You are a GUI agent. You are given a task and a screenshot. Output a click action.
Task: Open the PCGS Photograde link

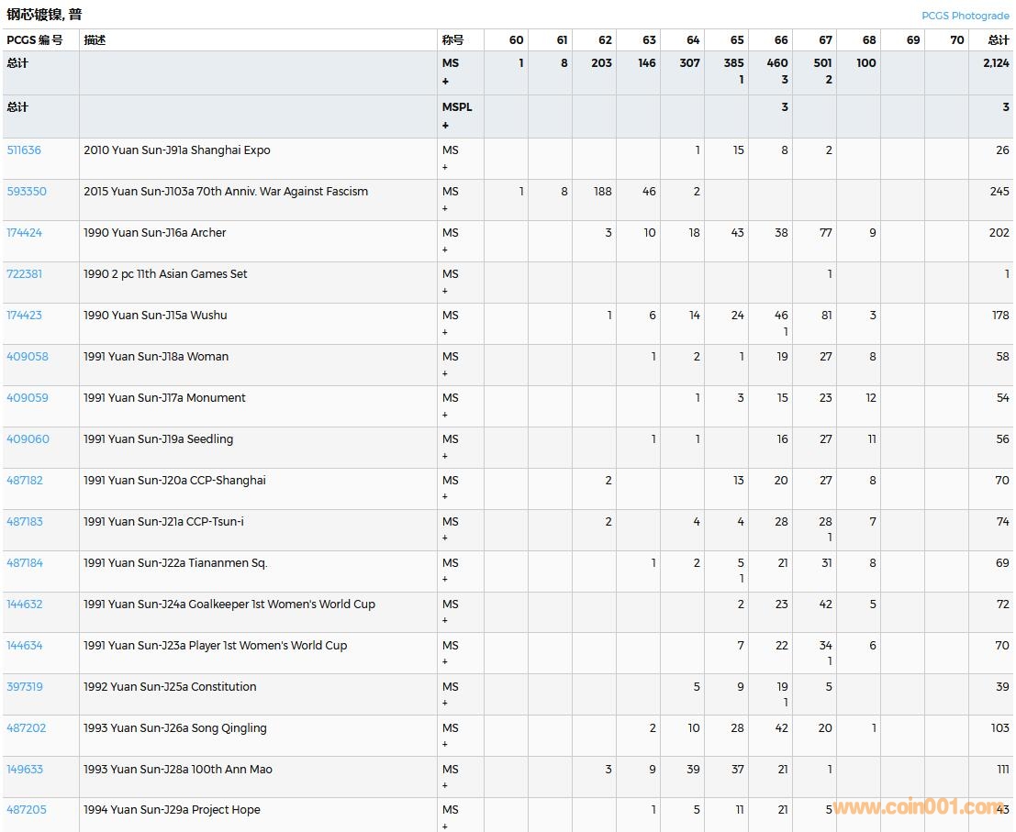[966, 16]
